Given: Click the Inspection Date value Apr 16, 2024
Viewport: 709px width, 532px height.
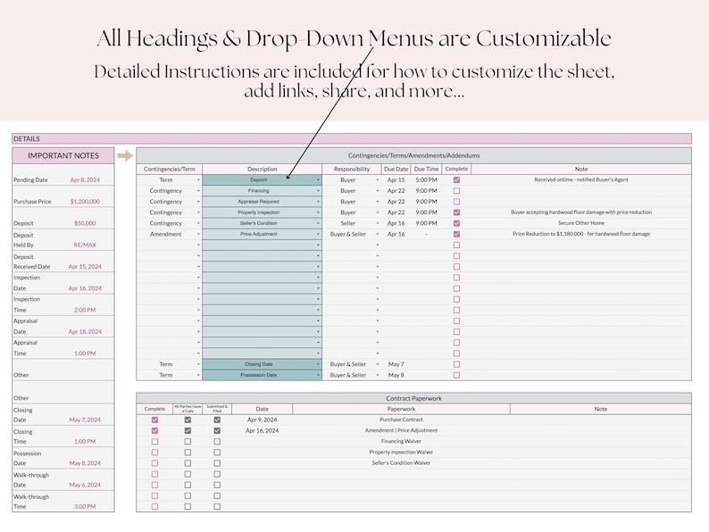Looking at the screenshot, I should click(85, 288).
